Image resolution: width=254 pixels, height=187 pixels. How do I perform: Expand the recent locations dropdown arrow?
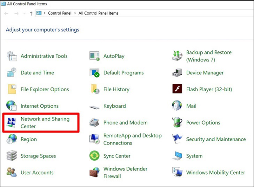tap(24, 13)
